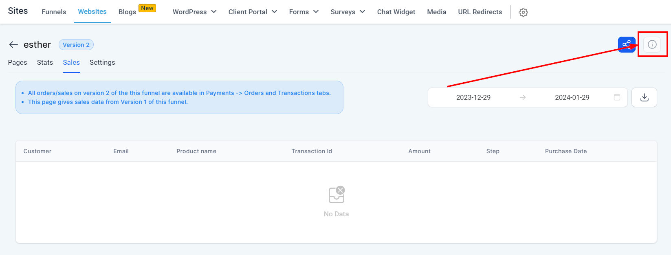
Task: Switch to the Pages tab
Action: [18, 62]
